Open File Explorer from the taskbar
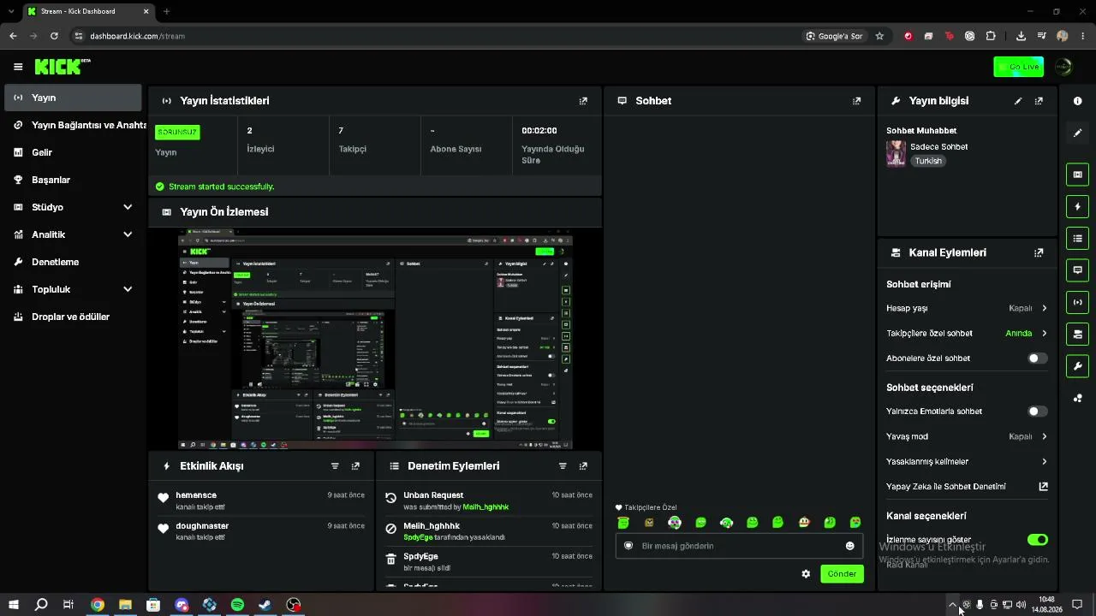This screenshot has height=616, width=1096. click(125, 605)
